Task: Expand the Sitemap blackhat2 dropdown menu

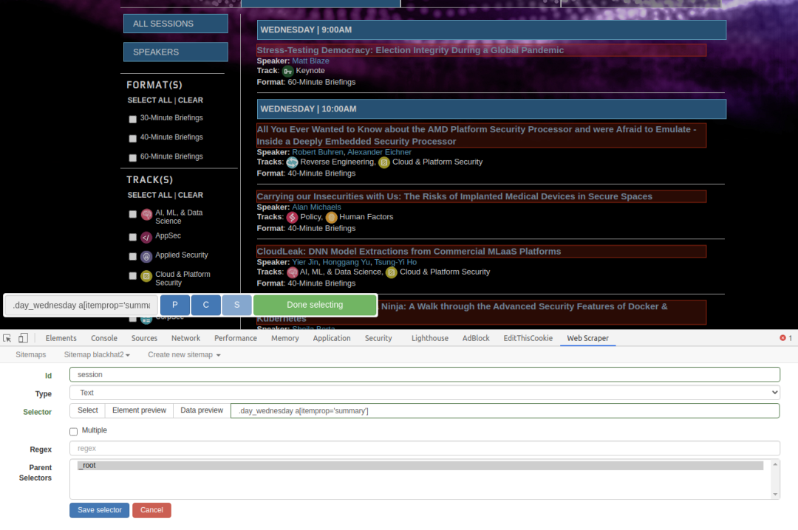Action: click(97, 355)
